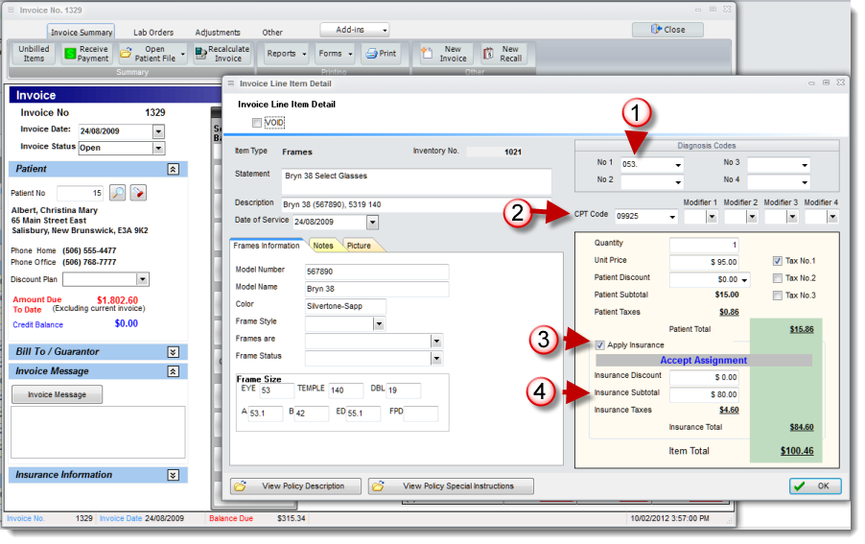865x544 pixels.
Task: Open the CPT Code dropdown
Action: coord(672,217)
